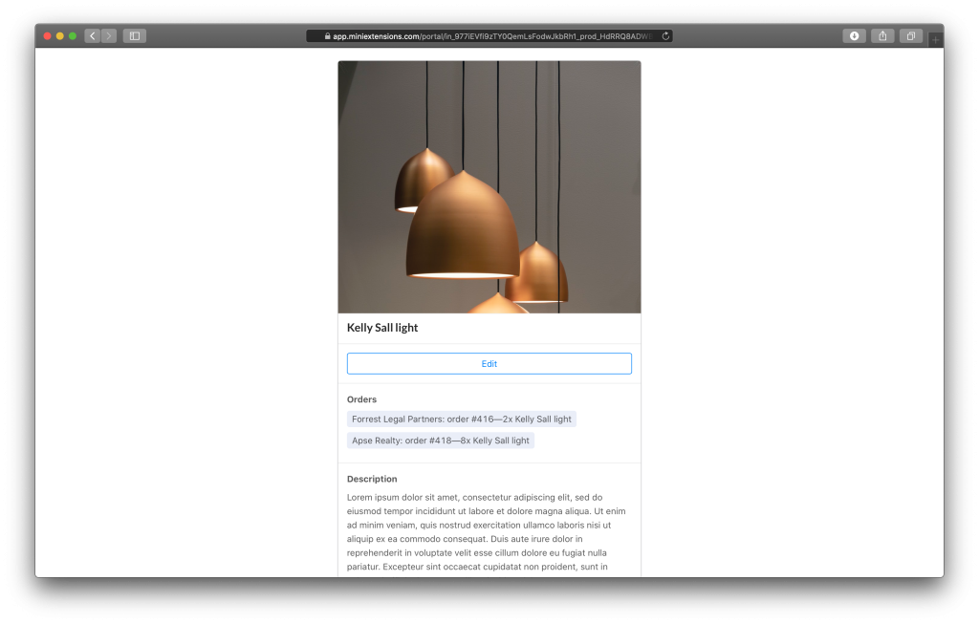
Task: Click the copper pendant lamp image
Action: point(489,187)
